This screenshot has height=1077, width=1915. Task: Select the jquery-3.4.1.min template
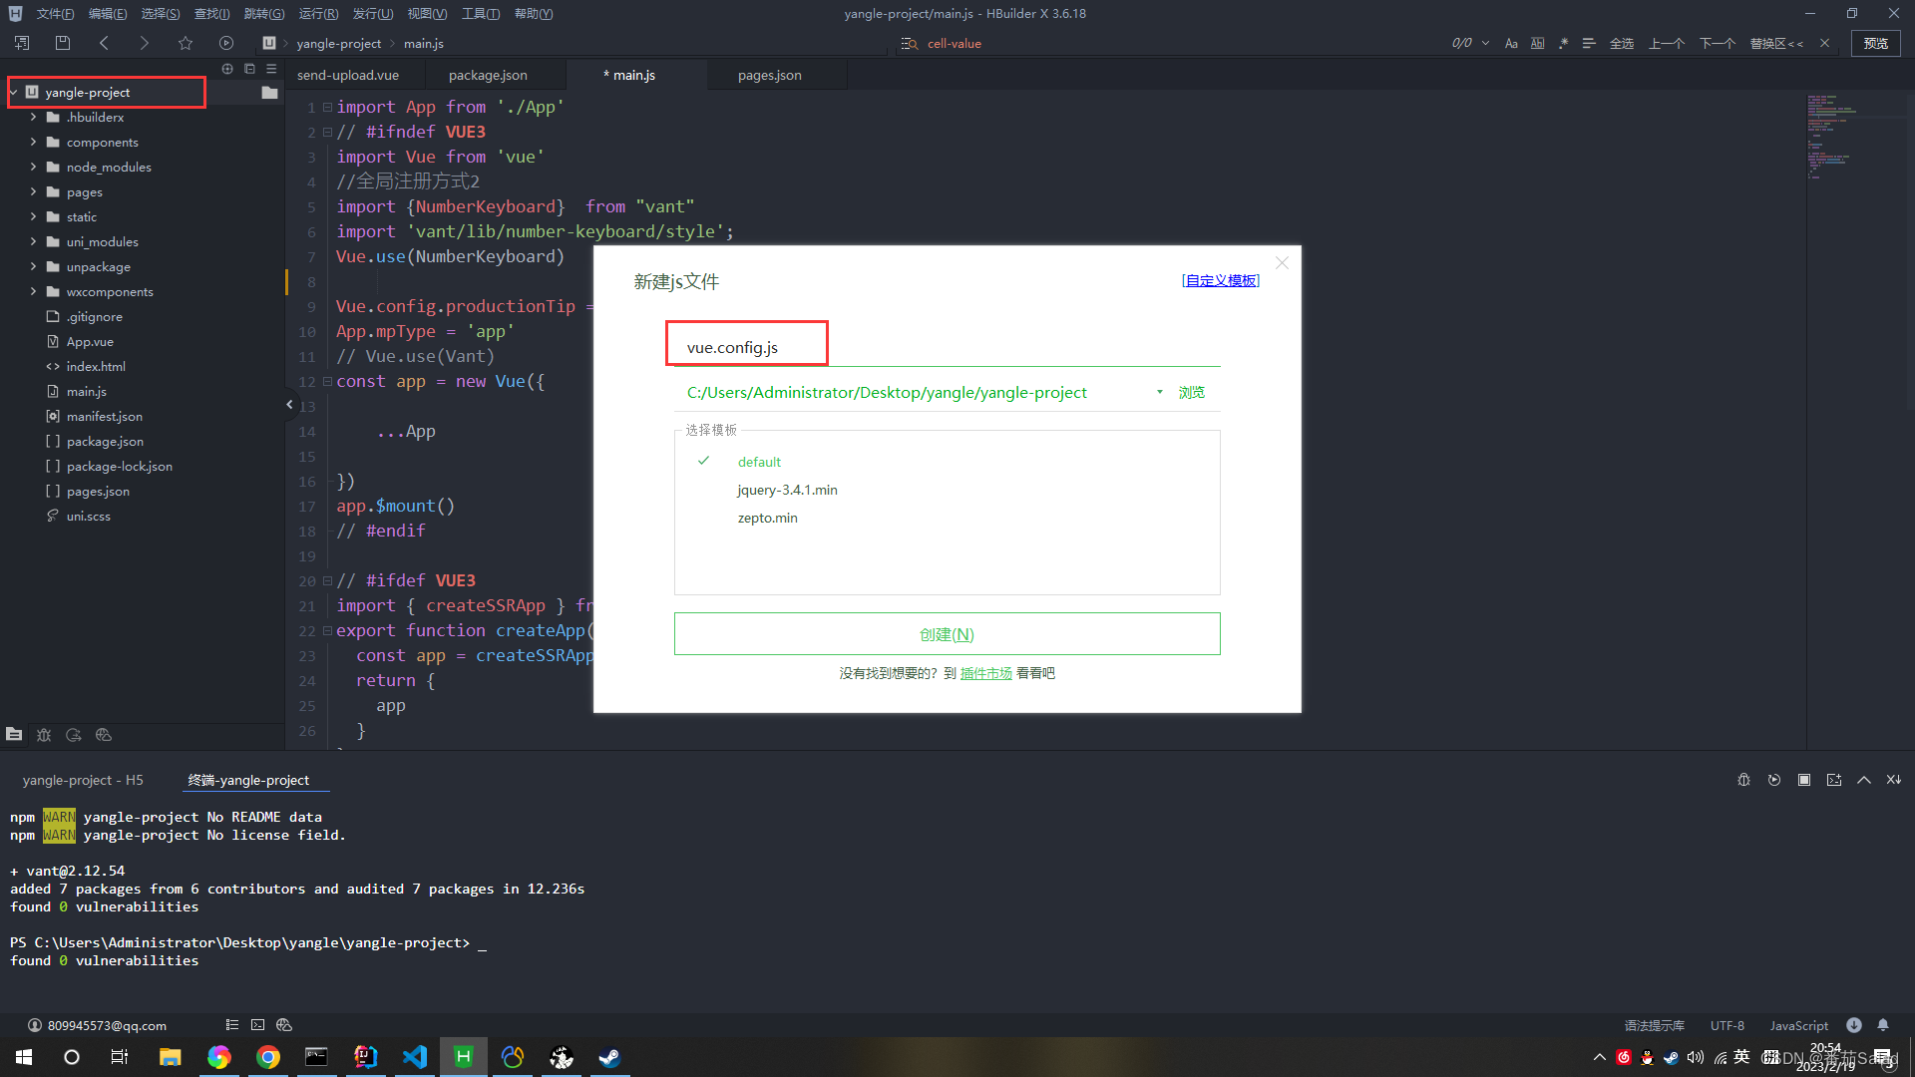point(787,490)
